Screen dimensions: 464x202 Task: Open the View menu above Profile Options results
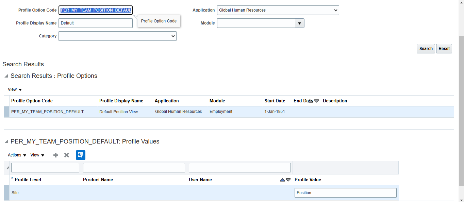(14, 89)
